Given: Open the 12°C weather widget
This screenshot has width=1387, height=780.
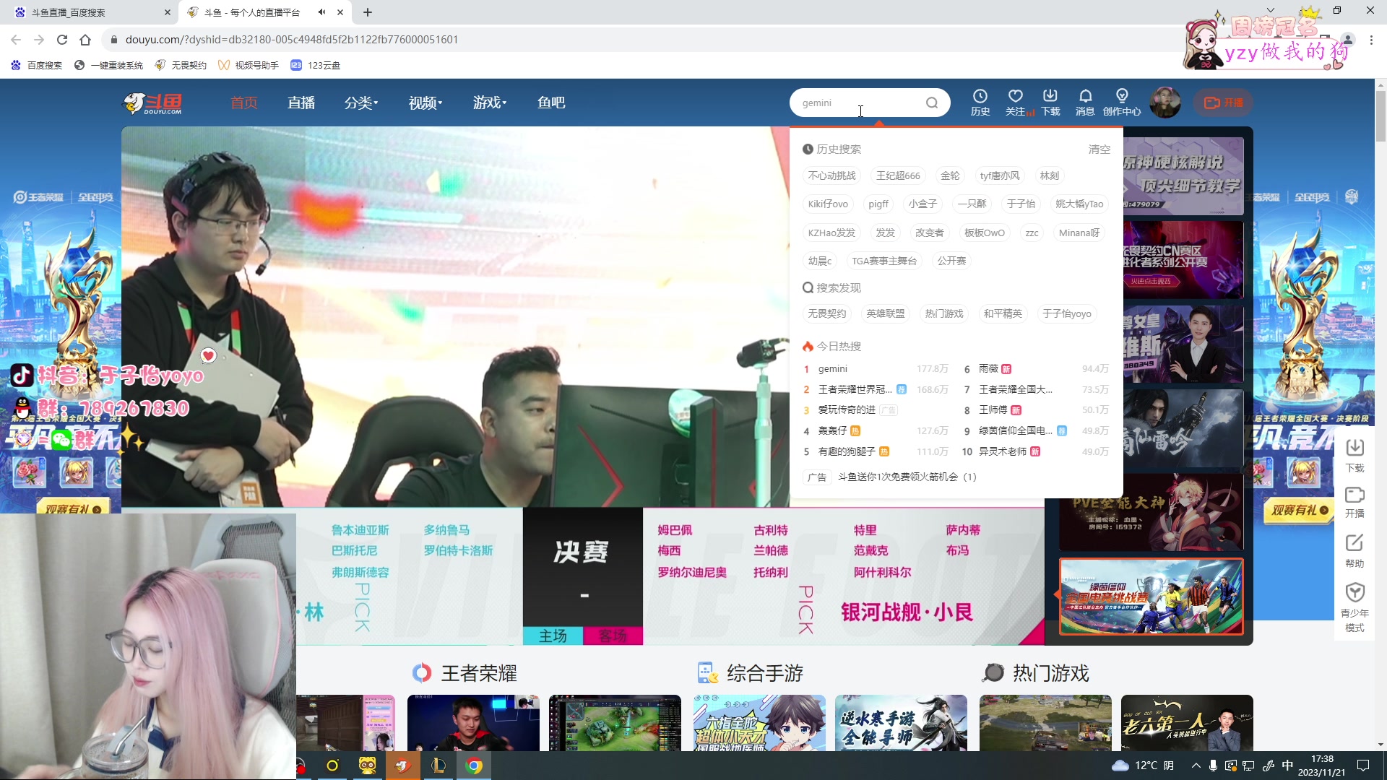Looking at the screenshot, I should point(1143,766).
